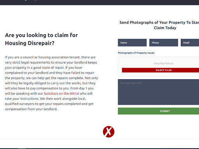Click the 'Are you looking to claim for Housing Disrepair?' heading
This screenshot has height=149, width=199.
(41, 39)
